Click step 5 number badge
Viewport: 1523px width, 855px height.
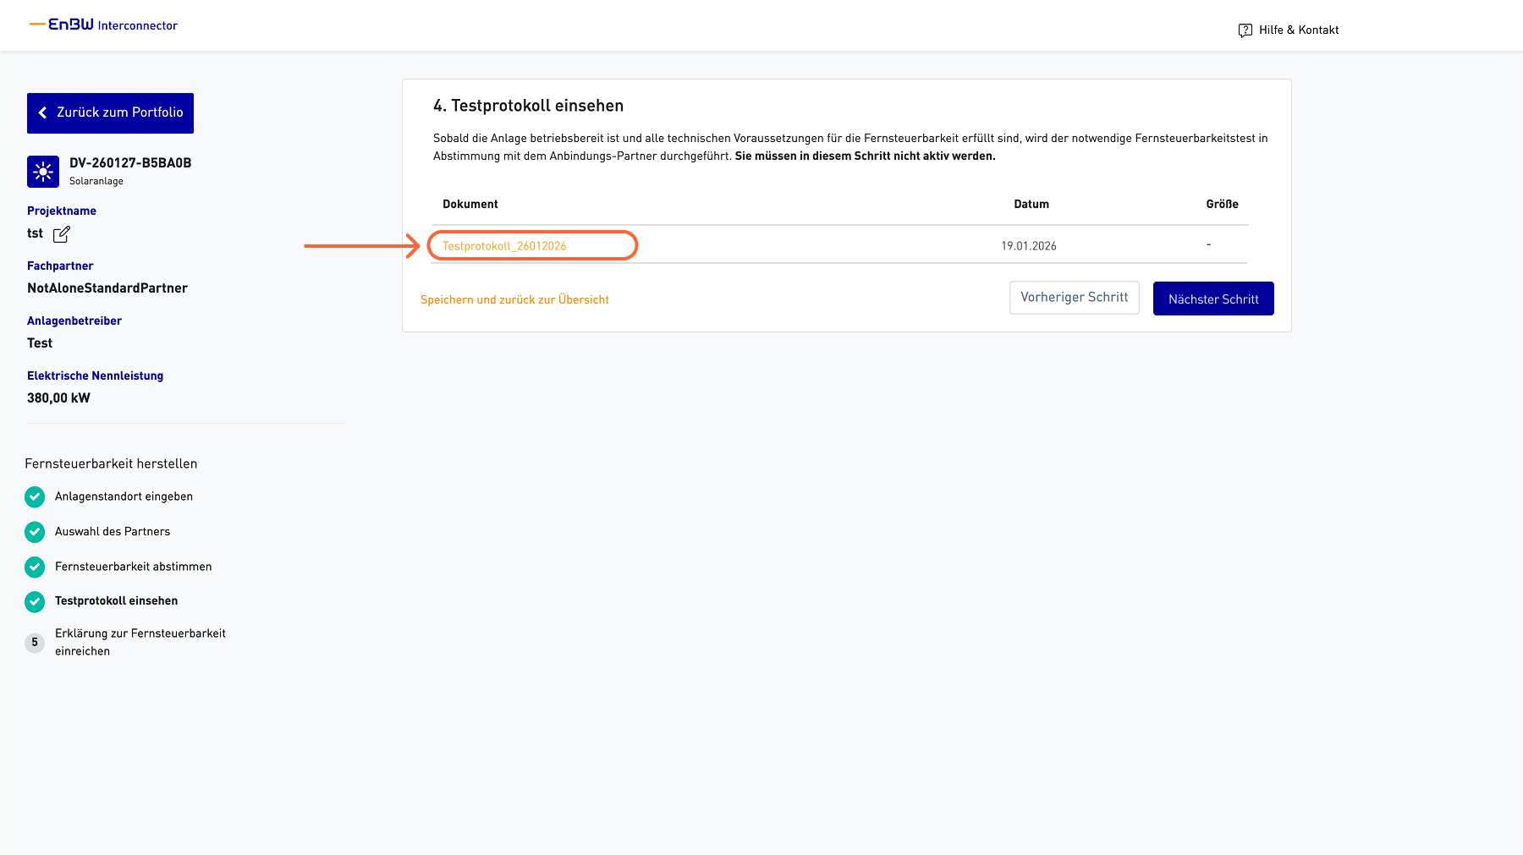pos(35,643)
